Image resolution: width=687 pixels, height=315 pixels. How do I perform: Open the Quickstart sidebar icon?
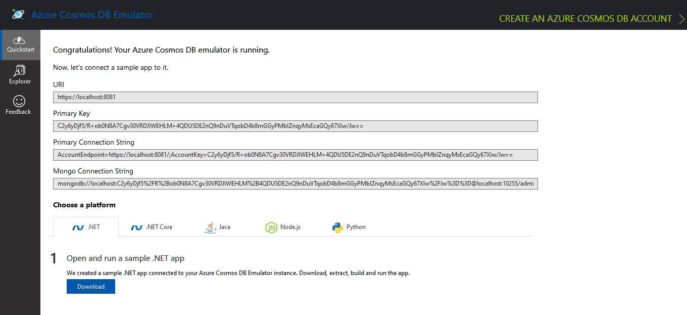pos(20,40)
